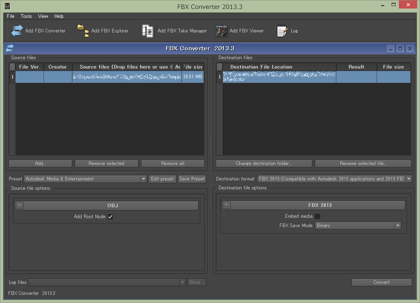This screenshot has height=303, width=420.
Task: Click the Edit preset button
Action: (162, 179)
